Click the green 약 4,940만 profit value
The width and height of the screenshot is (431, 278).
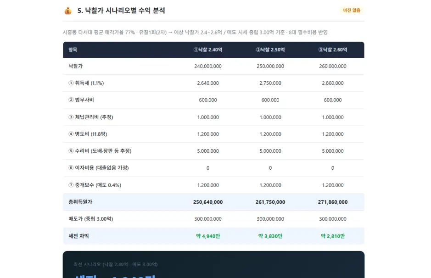click(x=208, y=236)
